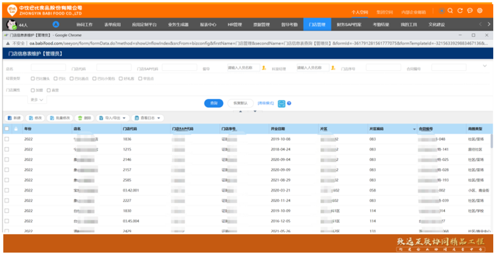This screenshot has height=255, width=496.
Task: Click the search magnifier icon in header
Action: click(x=451, y=11)
